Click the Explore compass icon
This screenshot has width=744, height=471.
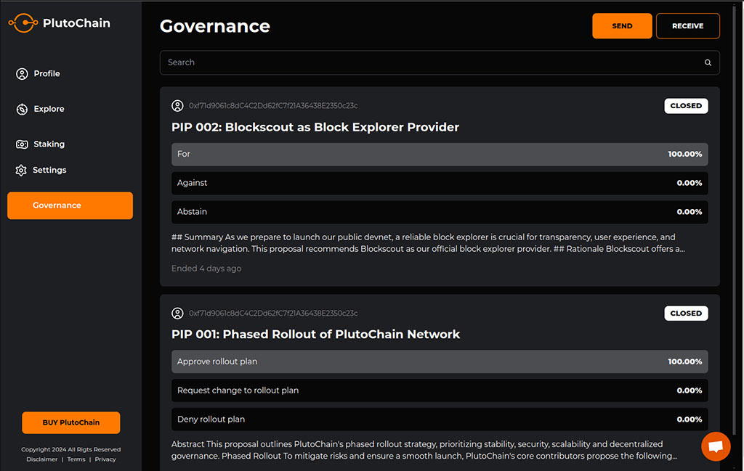(x=22, y=109)
